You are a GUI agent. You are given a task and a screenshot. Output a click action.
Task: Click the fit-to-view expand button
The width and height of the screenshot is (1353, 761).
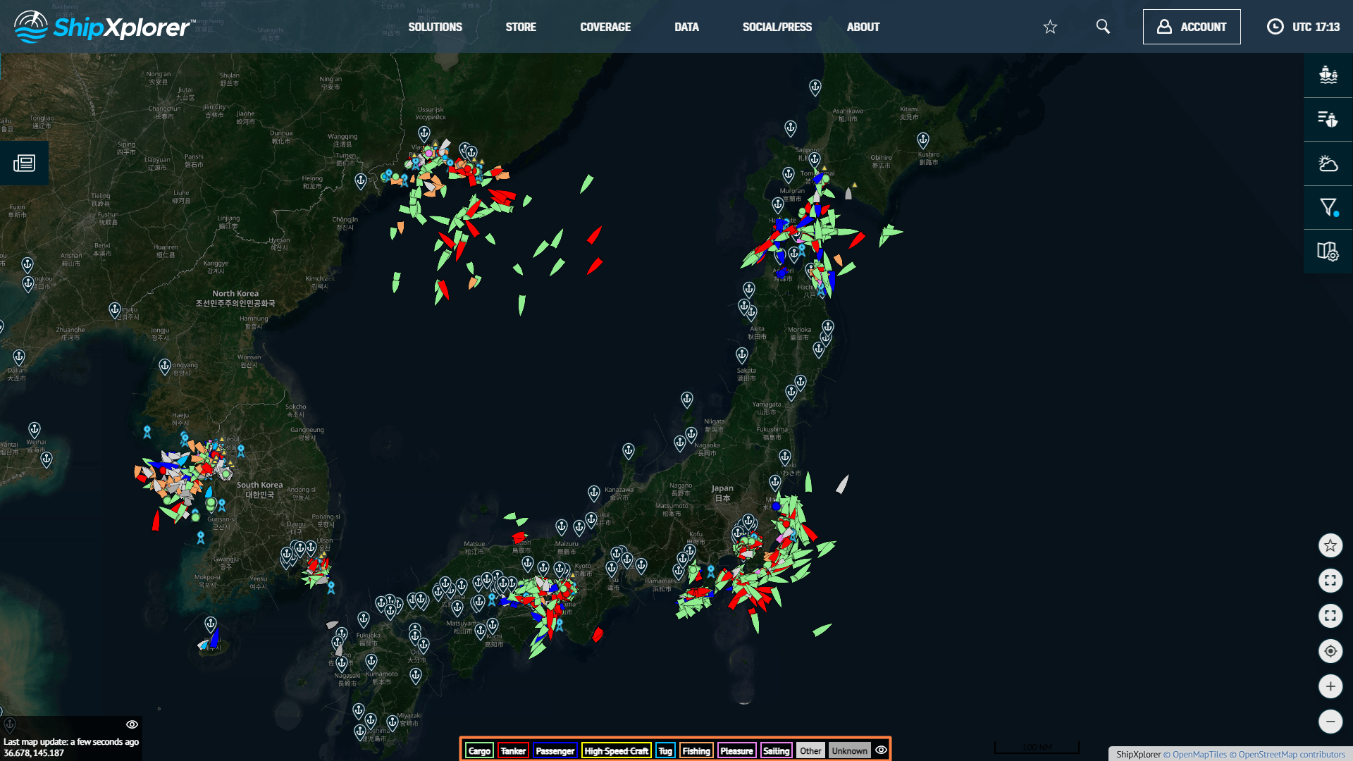coord(1330,616)
